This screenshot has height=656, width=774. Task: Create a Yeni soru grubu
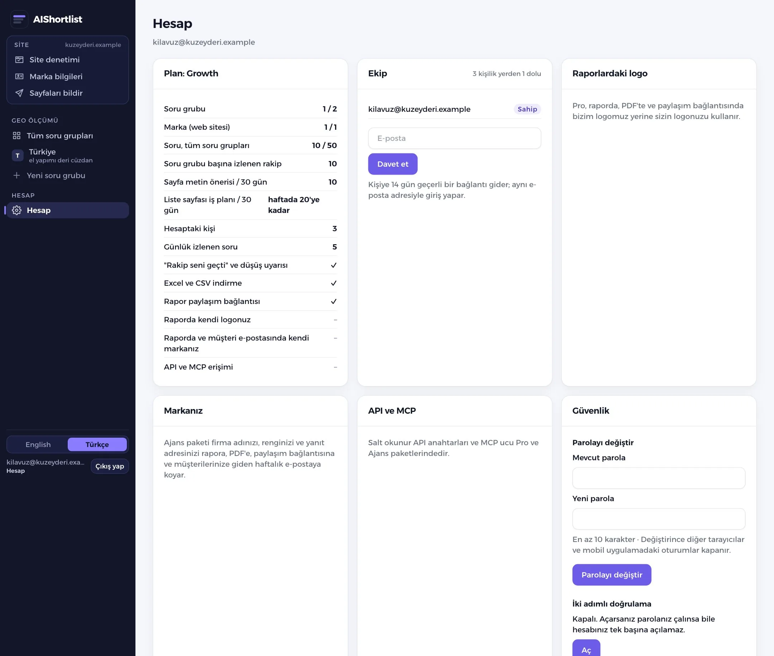(x=68, y=176)
